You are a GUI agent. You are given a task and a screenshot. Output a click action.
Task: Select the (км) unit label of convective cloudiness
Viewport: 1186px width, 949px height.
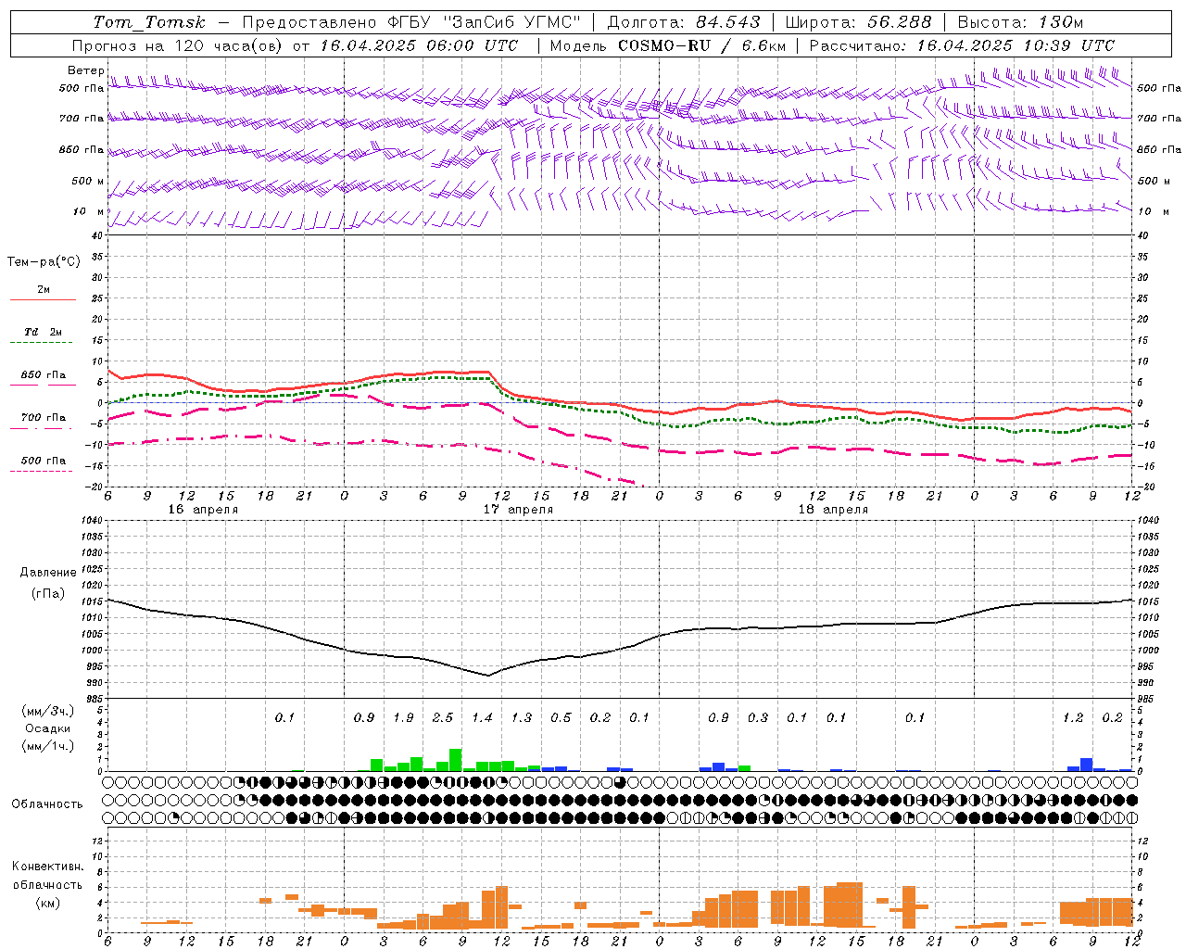47,903
